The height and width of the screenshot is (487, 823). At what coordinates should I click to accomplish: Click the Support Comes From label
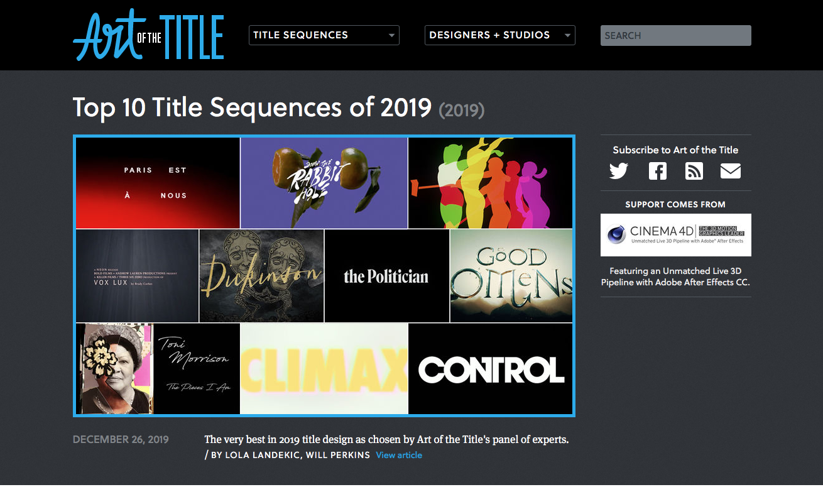tap(675, 204)
